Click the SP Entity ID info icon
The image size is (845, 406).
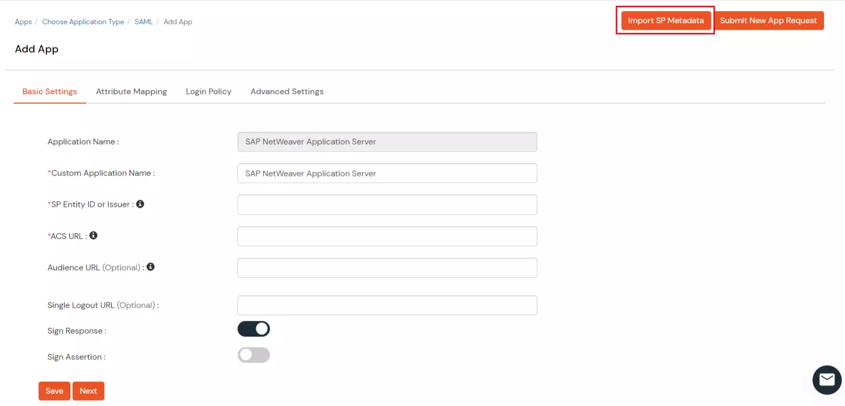pyautogui.click(x=140, y=204)
